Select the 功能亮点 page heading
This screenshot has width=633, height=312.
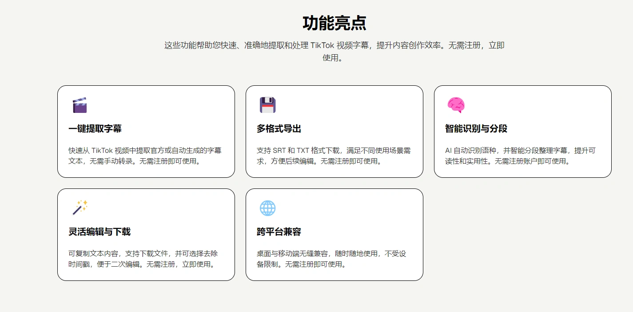coord(334,24)
